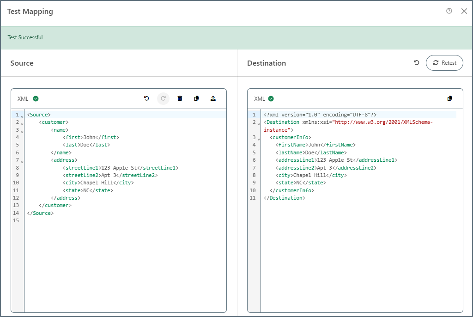Copy the Destination XML output

pos(450,98)
